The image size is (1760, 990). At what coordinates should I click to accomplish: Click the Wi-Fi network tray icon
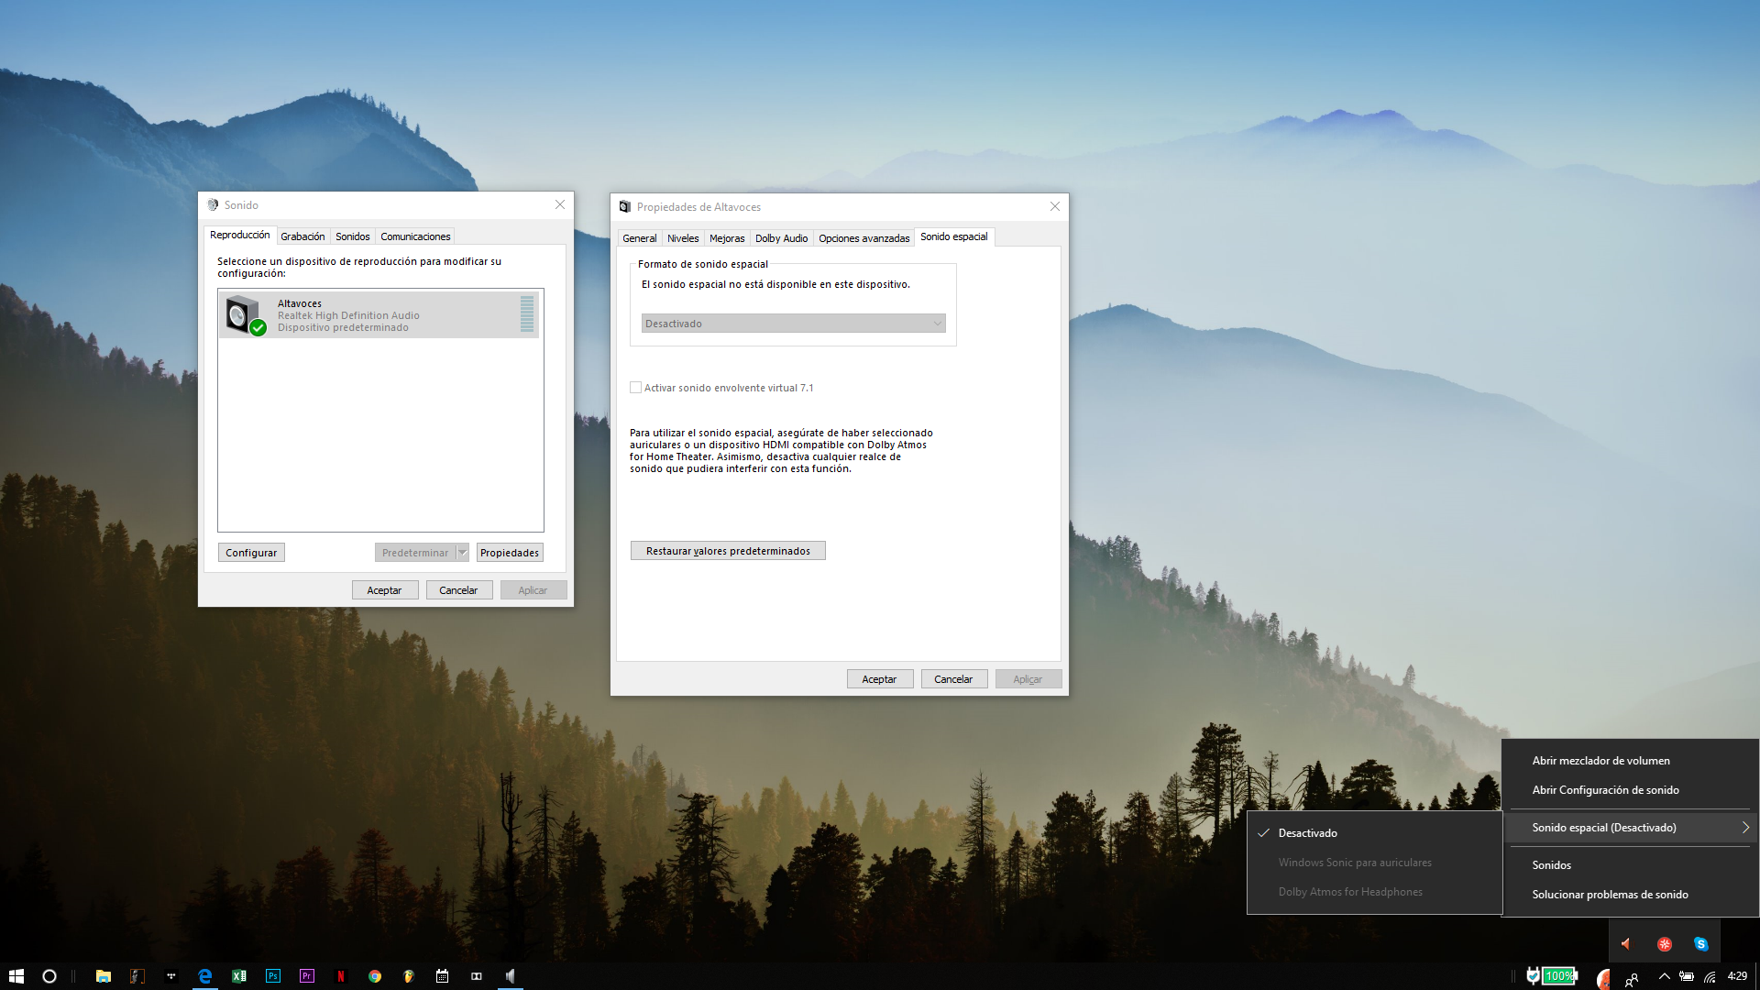click(x=1710, y=976)
